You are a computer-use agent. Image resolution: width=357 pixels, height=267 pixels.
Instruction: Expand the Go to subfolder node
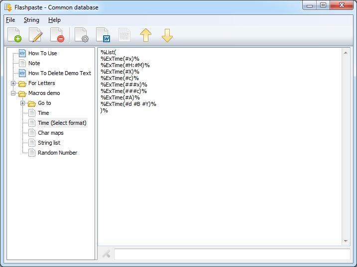[x=22, y=103]
